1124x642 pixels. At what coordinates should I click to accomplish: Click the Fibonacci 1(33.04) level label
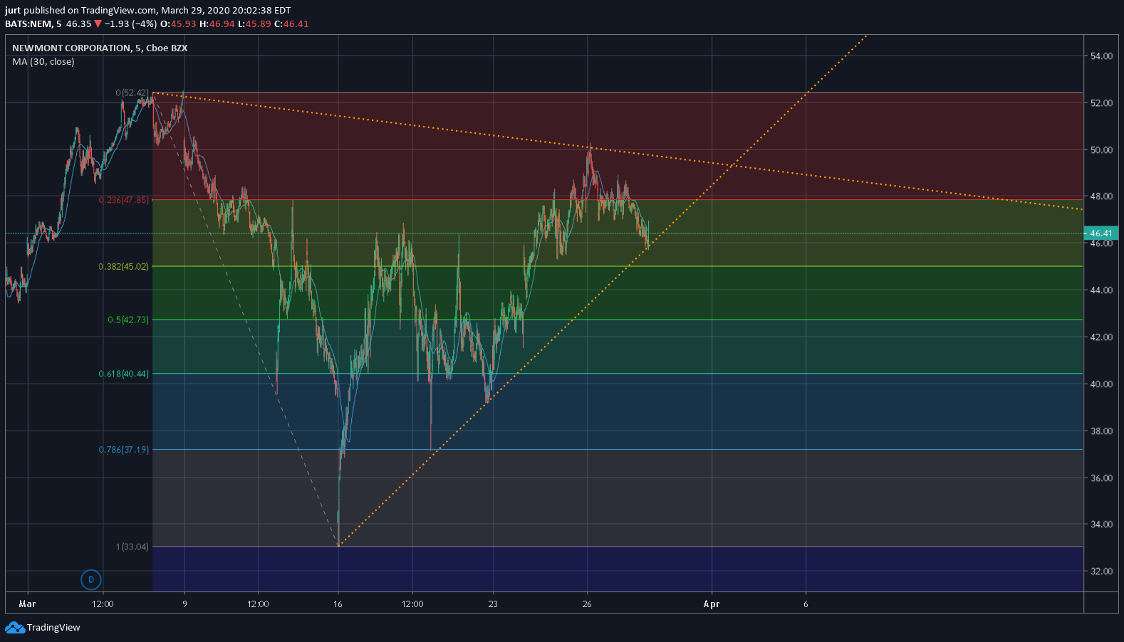[x=132, y=547]
